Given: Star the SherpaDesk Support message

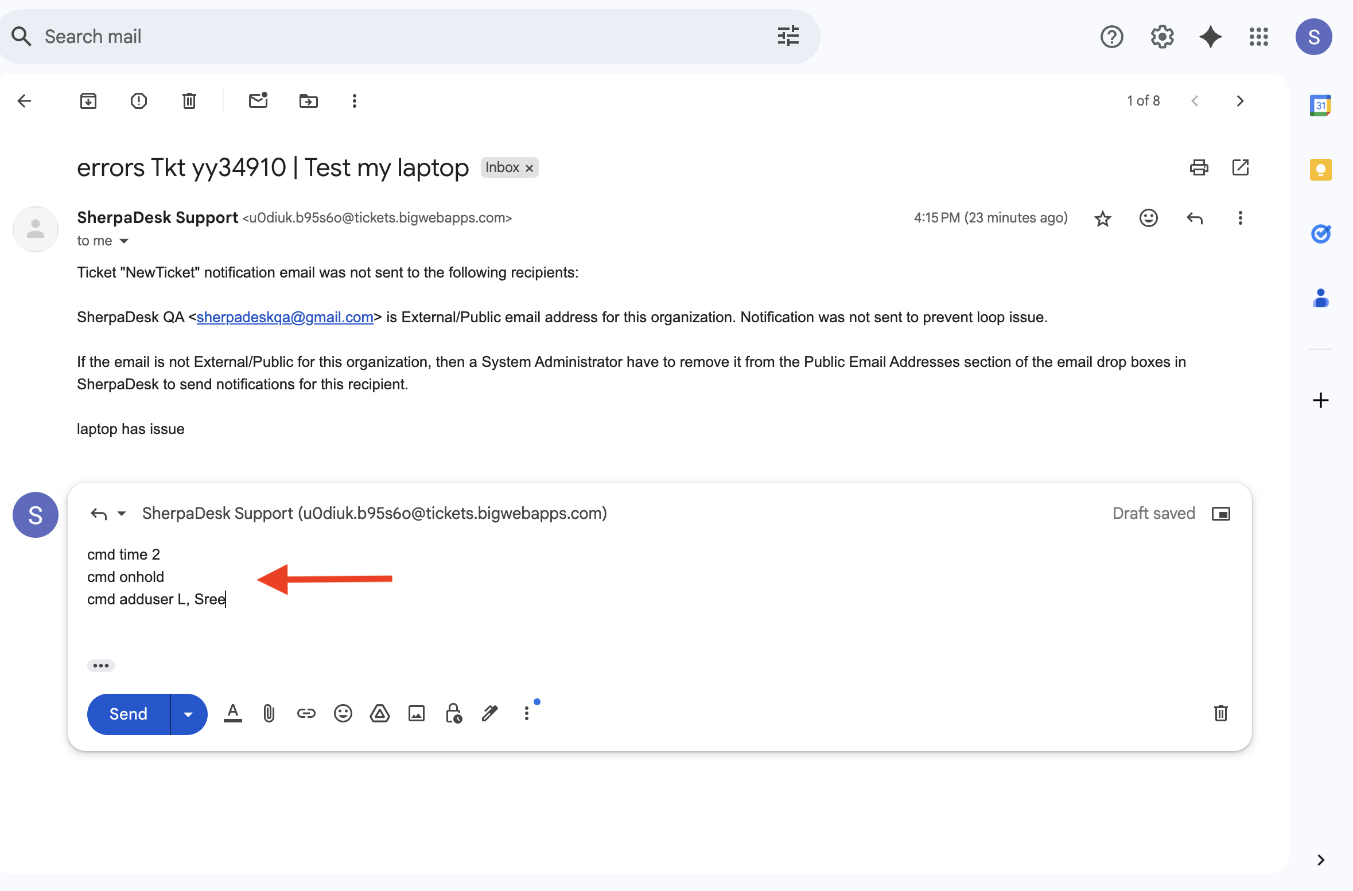Looking at the screenshot, I should tap(1102, 218).
